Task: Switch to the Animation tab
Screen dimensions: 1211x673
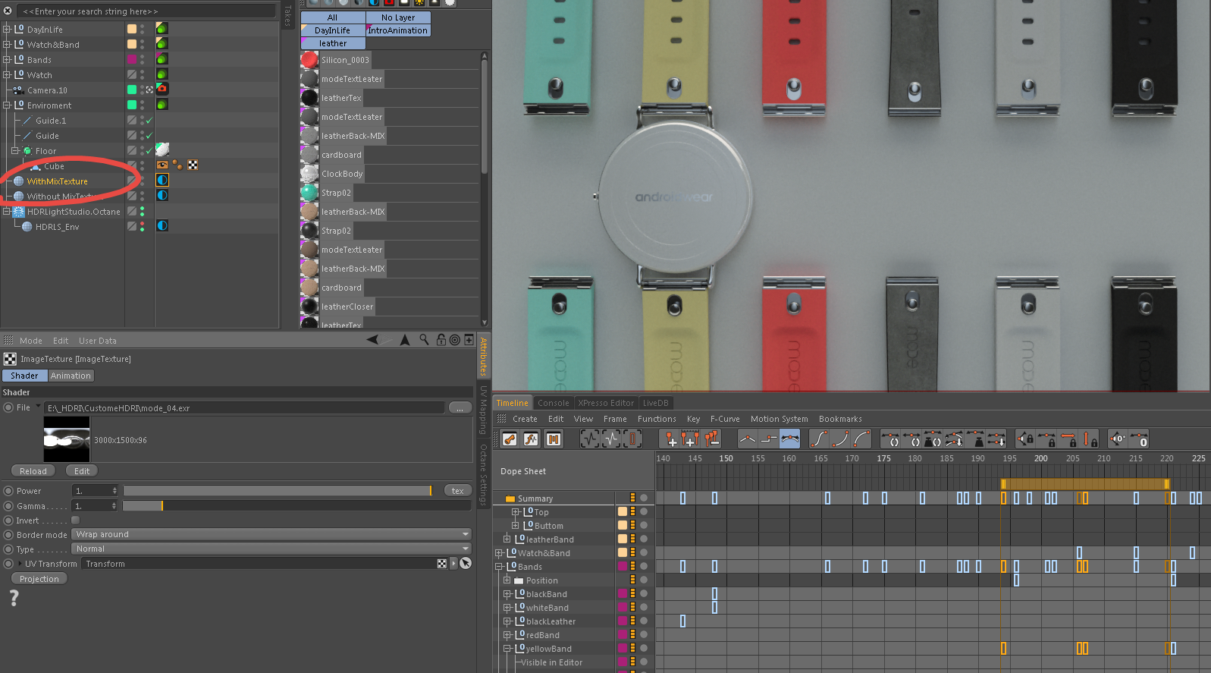Action: [71, 376]
